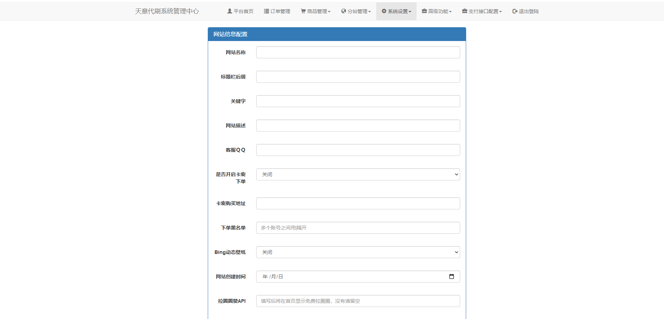Image resolution: width=664 pixels, height=319 pixels.
Task: Open the 是否开启卡密下单 dropdown
Action: [x=357, y=174]
